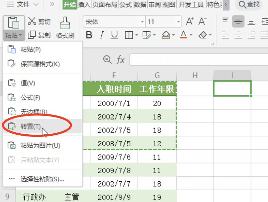Open the 粘贴 dropdown arrow
The width and height of the screenshot is (268, 202).
[20, 35]
